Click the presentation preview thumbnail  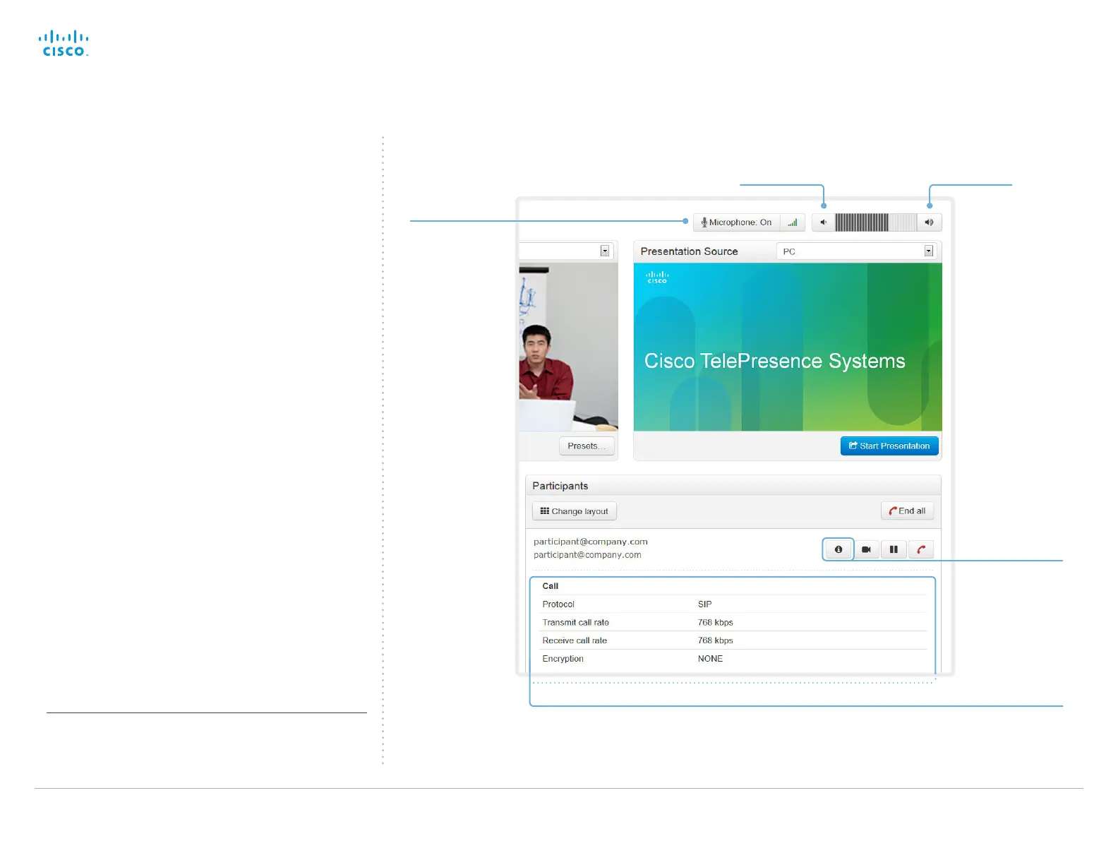tap(788, 347)
